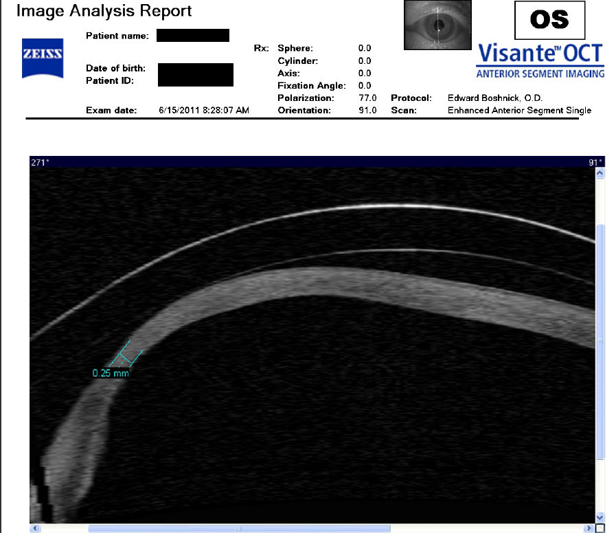Click the horizontal scrollbar right arrow
The image size is (616, 533).
tap(588, 528)
